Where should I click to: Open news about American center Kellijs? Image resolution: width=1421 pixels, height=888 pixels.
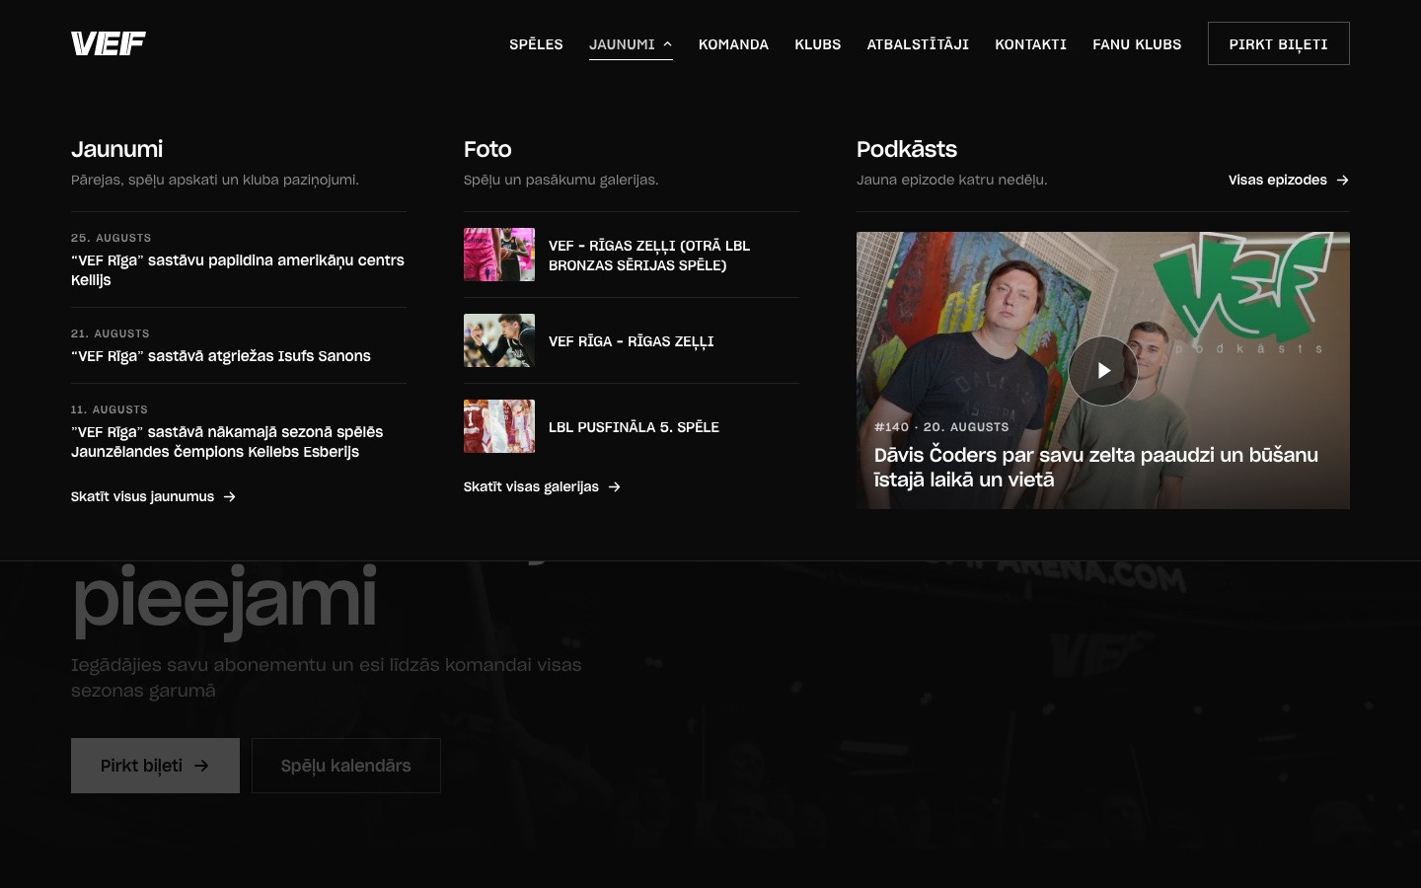[238, 269]
